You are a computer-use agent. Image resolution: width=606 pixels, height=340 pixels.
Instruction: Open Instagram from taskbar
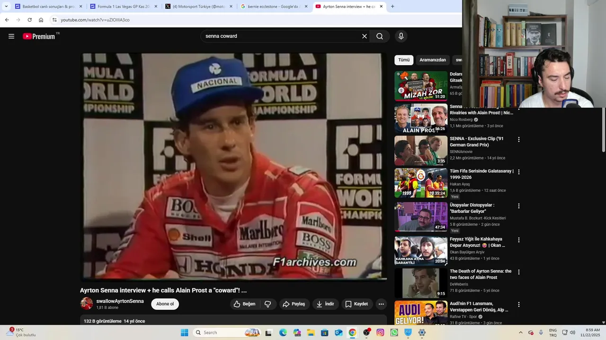[x=380, y=332]
